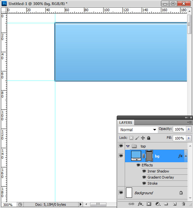Create a new group folder
This screenshot has width=193, height=208.
coord(166,204)
